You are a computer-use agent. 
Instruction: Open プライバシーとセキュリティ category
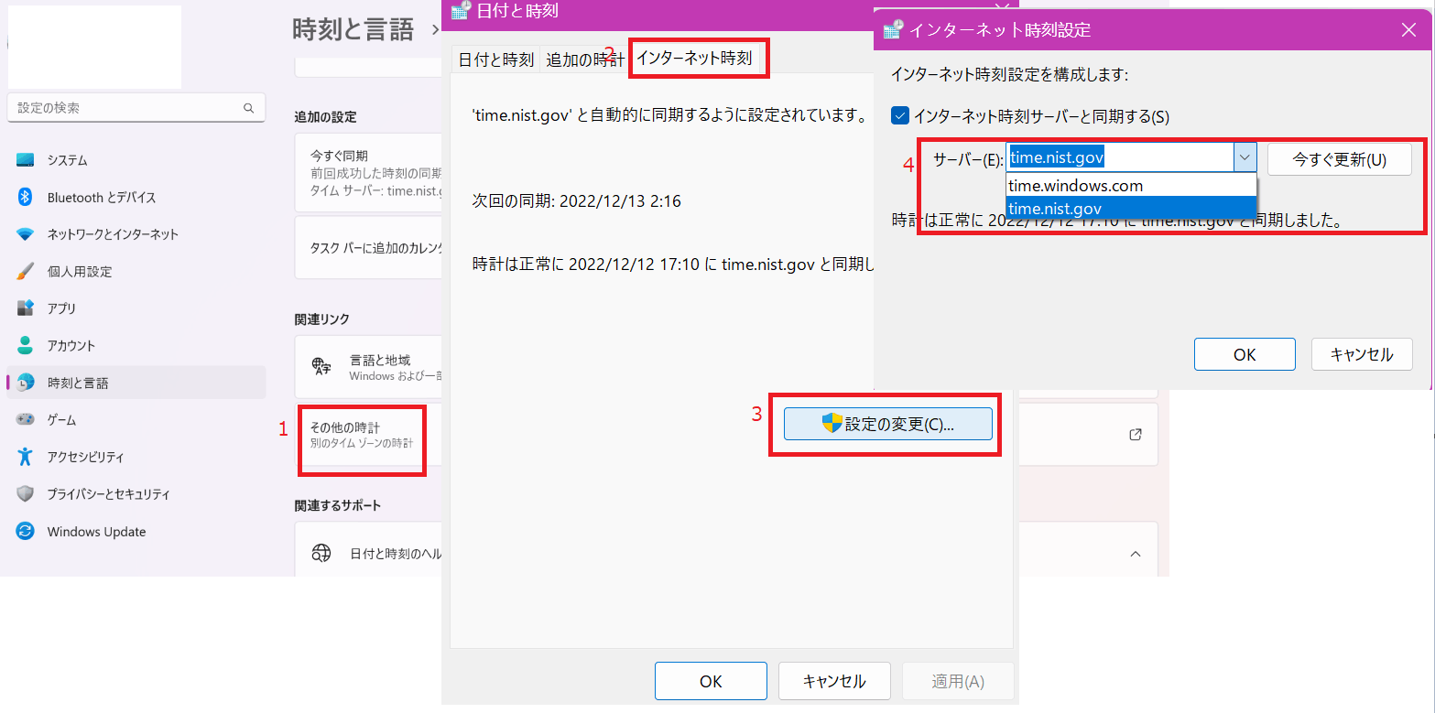(x=136, y=493)
